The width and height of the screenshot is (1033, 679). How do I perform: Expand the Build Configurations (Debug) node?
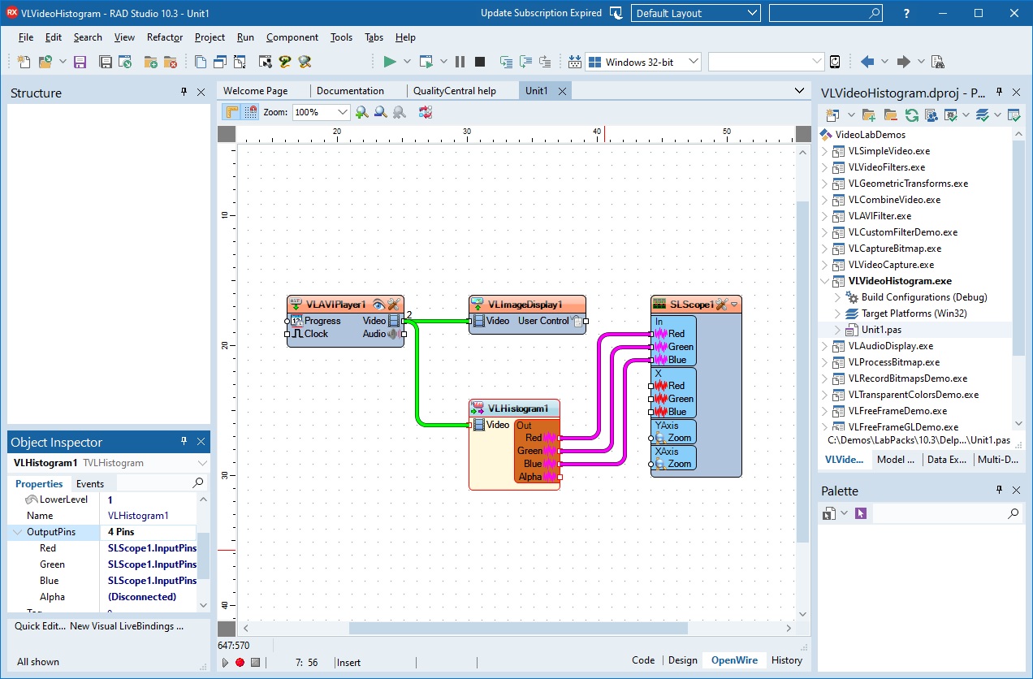[838, 297]
